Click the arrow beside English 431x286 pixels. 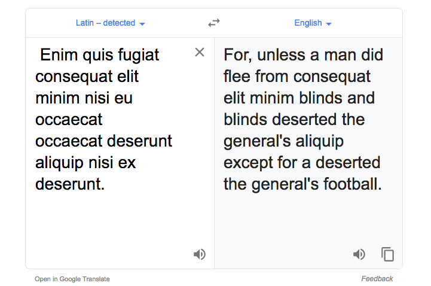(x=329, y=24)
